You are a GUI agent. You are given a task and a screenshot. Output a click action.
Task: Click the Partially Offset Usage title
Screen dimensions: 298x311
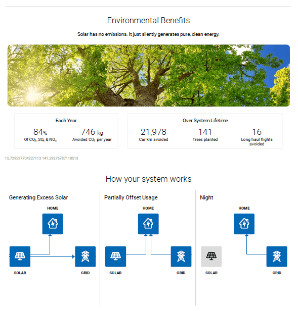pos(131,197)
